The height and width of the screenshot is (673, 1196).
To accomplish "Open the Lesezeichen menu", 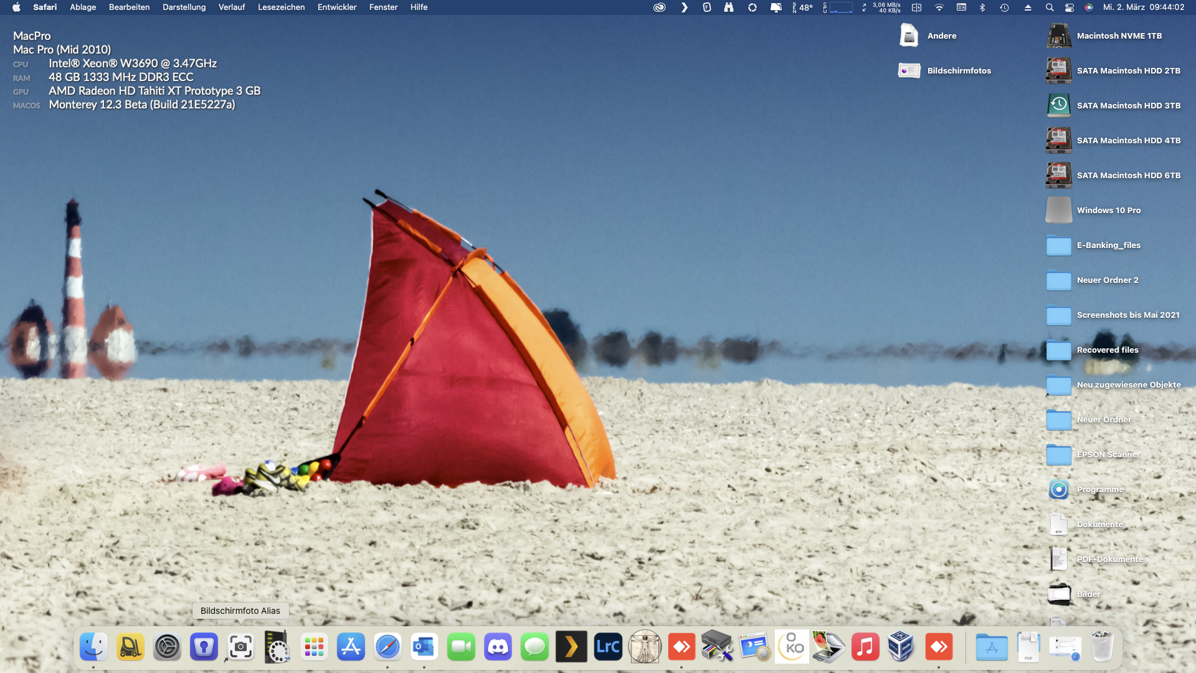I will 281,7.
